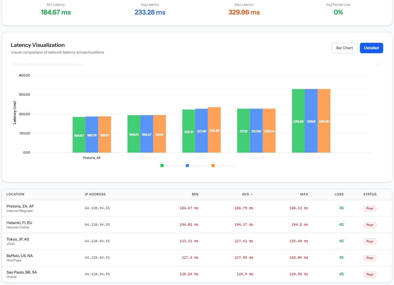The image size is (394, 285).
Task: Click the Oracle provider text
Action: (11, 277)
